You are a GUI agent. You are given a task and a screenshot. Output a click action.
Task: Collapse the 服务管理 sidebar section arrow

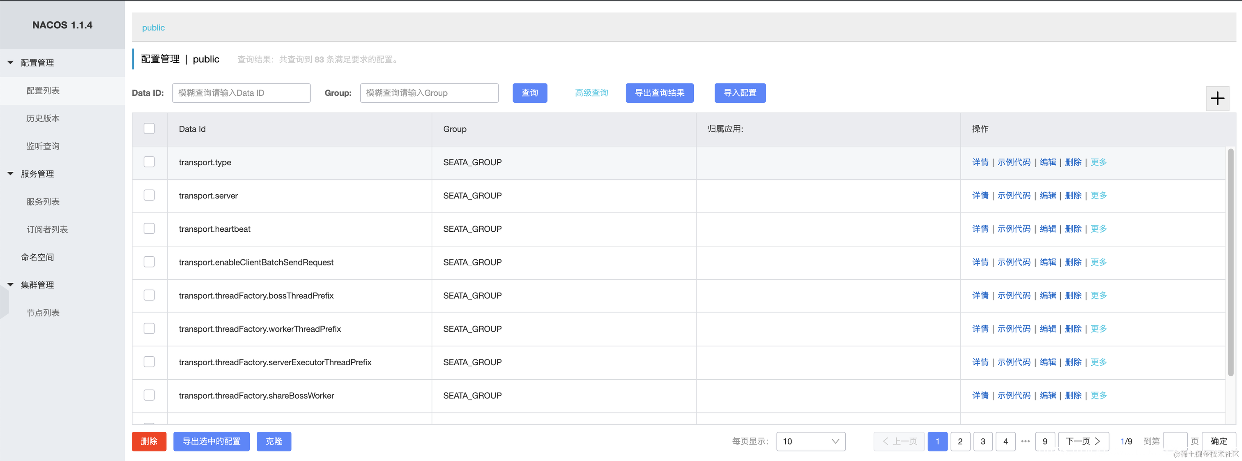pos(10,174)
